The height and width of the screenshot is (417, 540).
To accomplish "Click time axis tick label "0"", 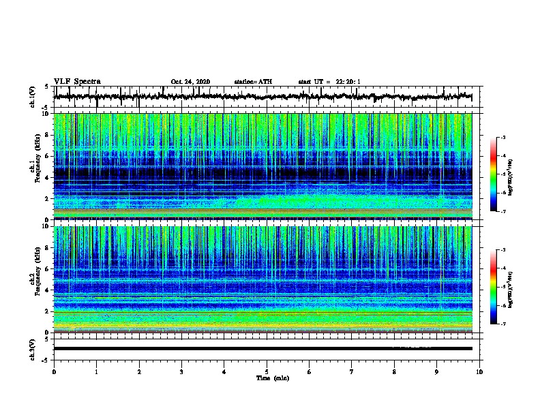I will [x=54, y=372].
